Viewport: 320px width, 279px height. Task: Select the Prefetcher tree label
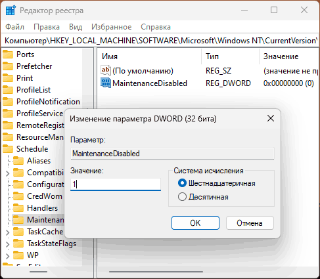point(34,66)
